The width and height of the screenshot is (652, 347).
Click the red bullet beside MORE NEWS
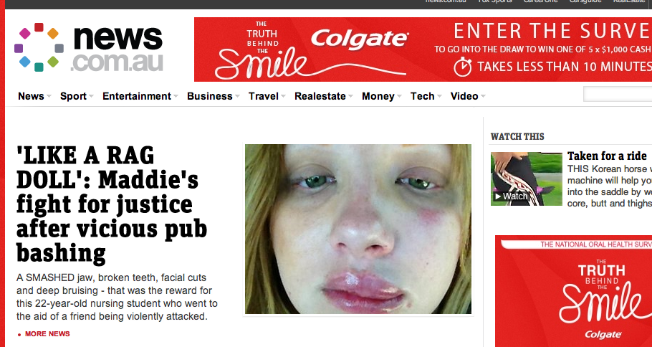pyautogui.click(x=19, y=335)
